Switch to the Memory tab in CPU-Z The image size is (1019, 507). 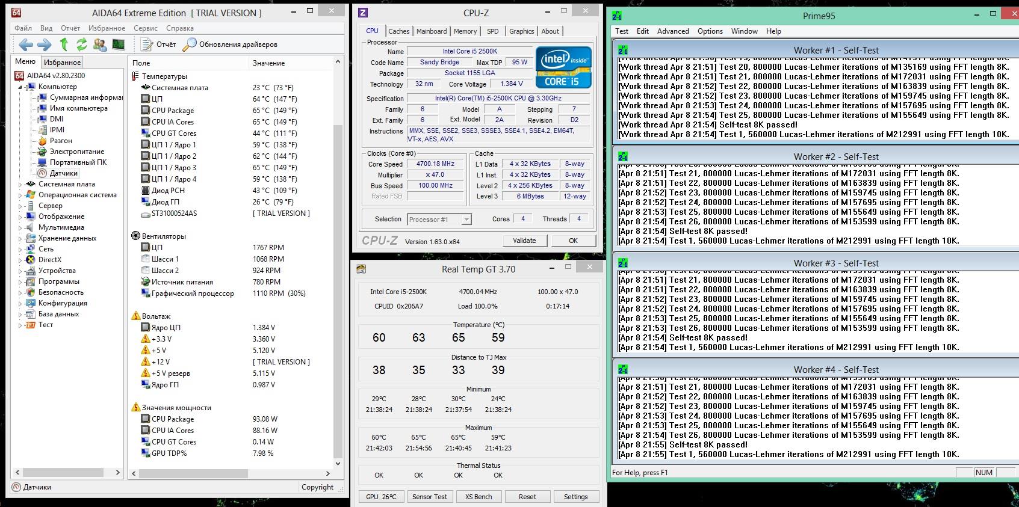(x=465, y=31)
